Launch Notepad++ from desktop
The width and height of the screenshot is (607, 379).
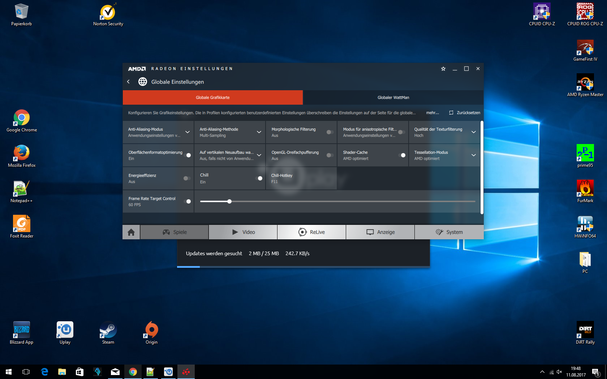22,192
